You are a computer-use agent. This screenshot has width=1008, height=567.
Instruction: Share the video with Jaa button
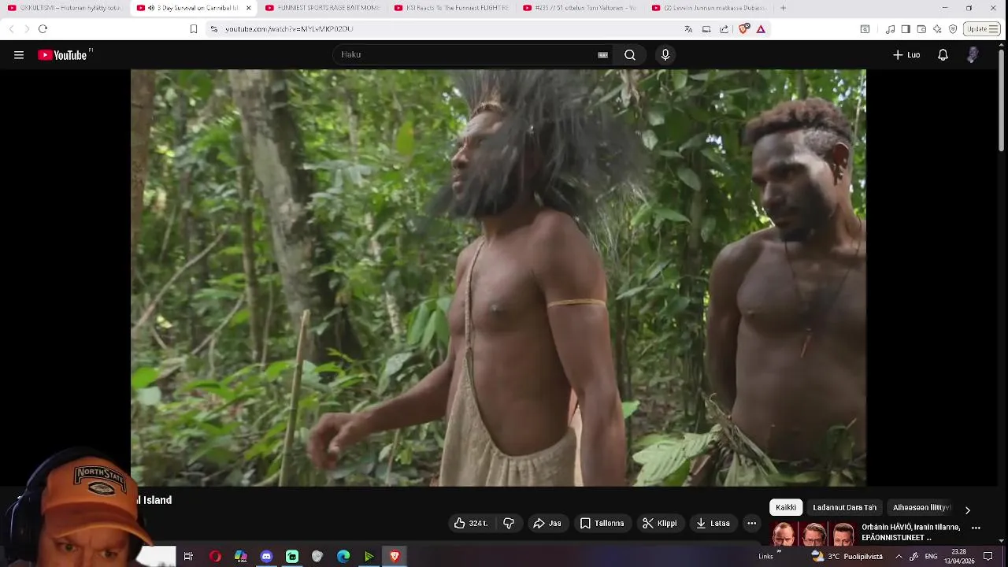547,524
